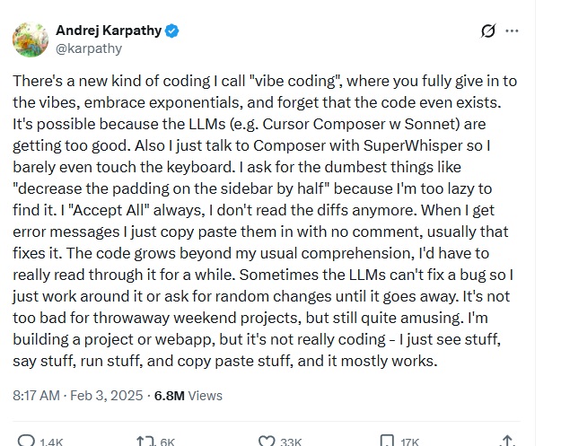561x446 pixels.
Task: Click the Andrej Karpathy display name
Action: (108, 31)
